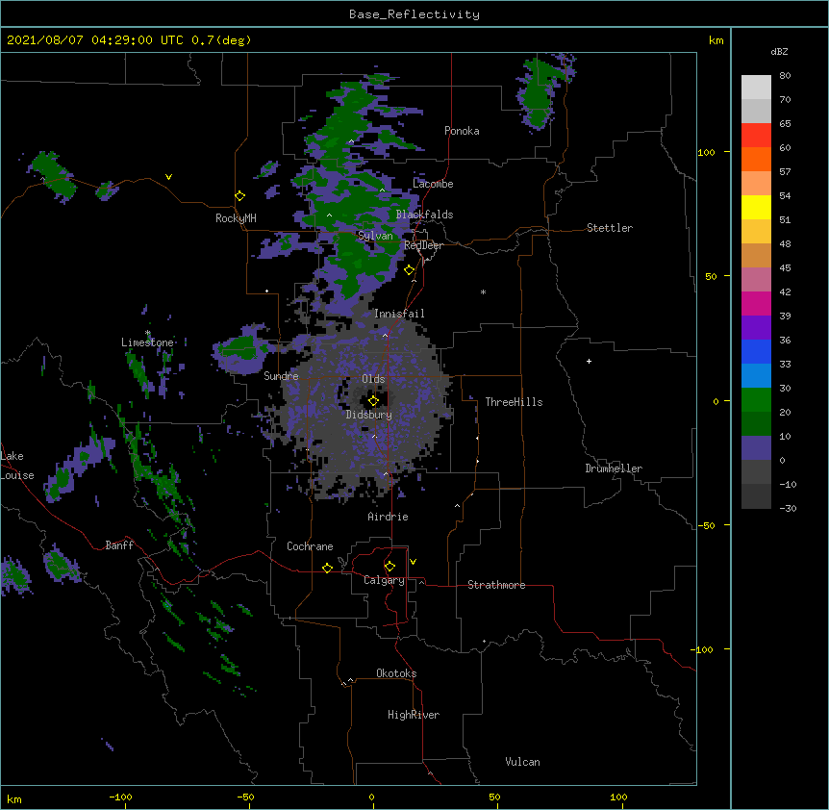Click the 50 tick on the bottom axis
This screenshot has width=829, height=810.
tap(495, 797)
